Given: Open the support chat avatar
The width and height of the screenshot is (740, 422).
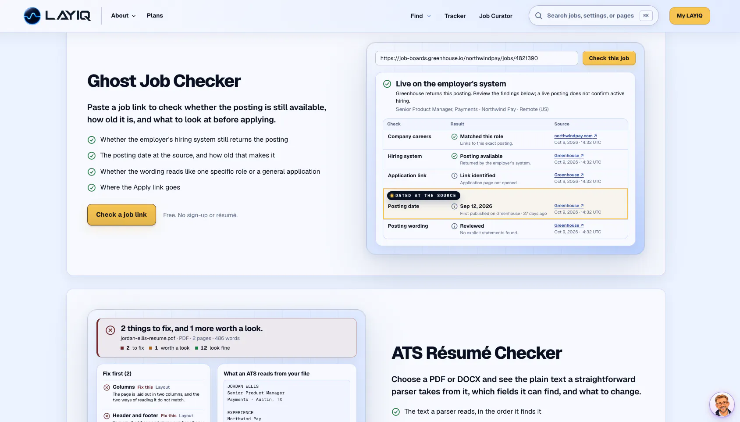Looking at the screenshot, I should coord(722,404).
